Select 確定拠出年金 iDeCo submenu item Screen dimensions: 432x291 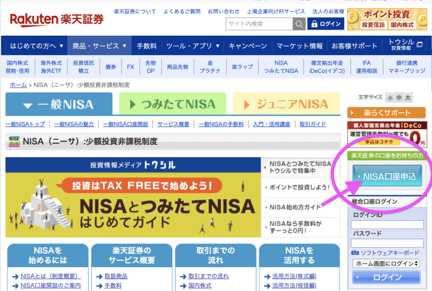[x=327, y=67]
